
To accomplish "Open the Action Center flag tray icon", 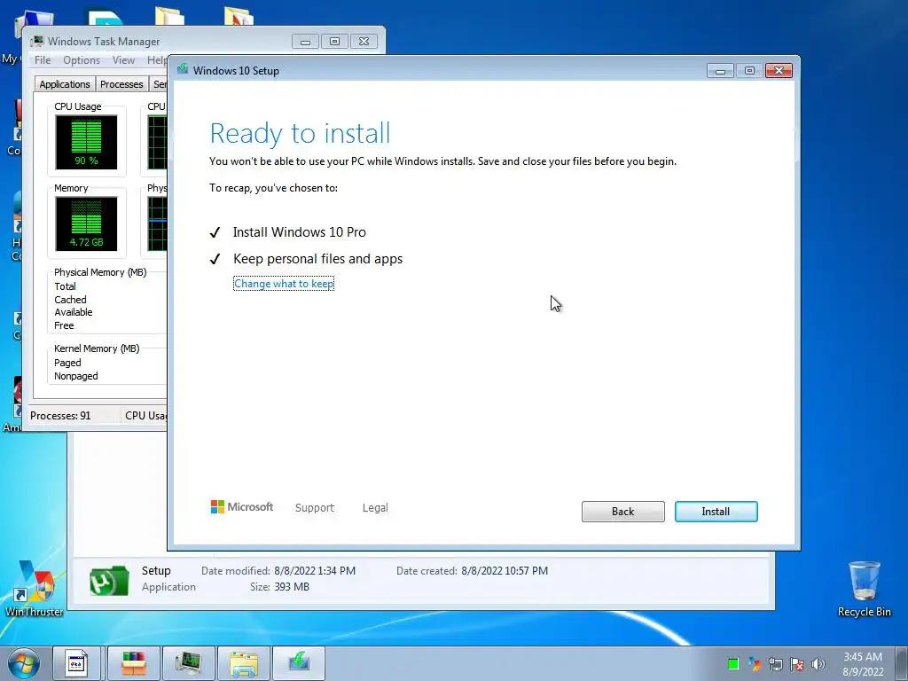I will tap(797, 664).
